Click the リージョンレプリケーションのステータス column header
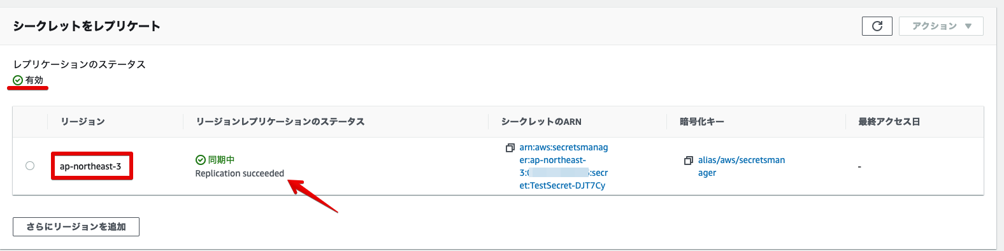 280,122
